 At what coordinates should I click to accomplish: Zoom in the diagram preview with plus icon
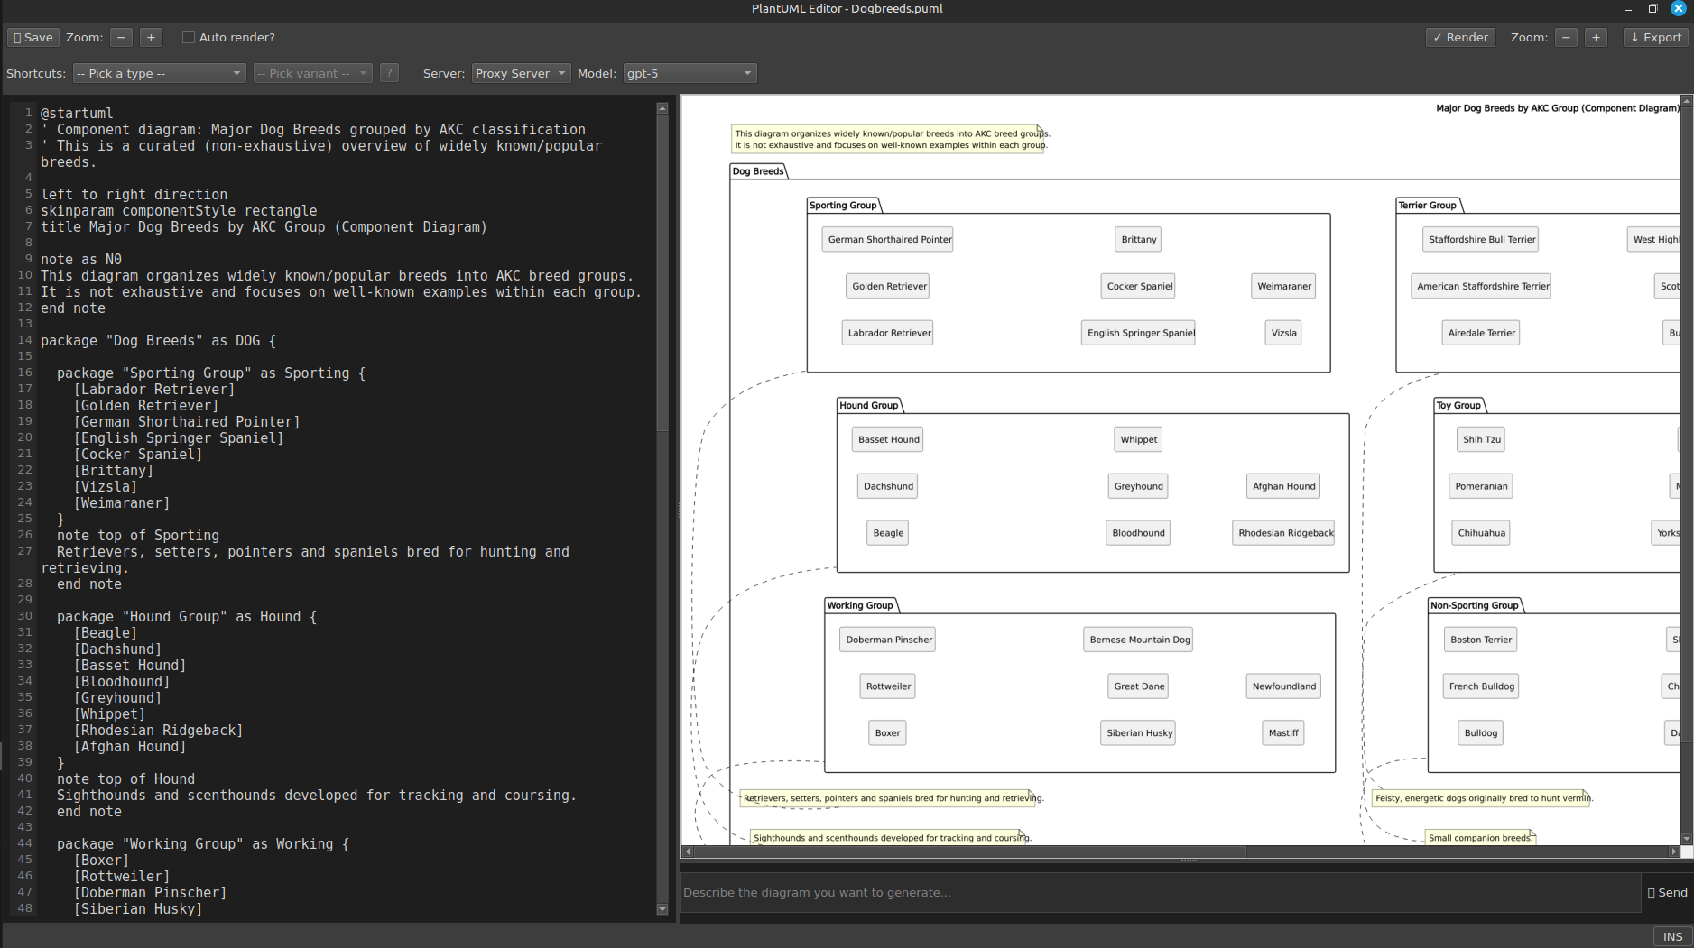coord(1594,37)
